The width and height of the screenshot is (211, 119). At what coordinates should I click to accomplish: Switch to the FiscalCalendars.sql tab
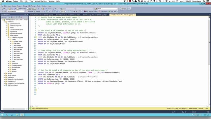pyautogui.click(x=41, y=15)
